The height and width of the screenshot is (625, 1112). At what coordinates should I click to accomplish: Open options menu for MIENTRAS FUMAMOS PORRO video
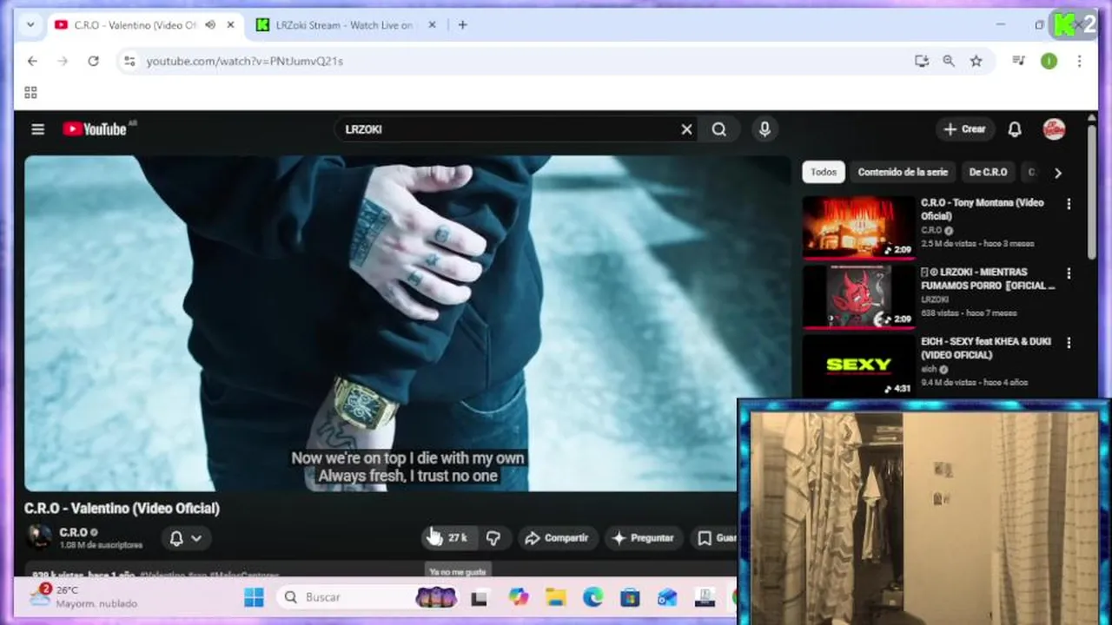coord(1069,273)
